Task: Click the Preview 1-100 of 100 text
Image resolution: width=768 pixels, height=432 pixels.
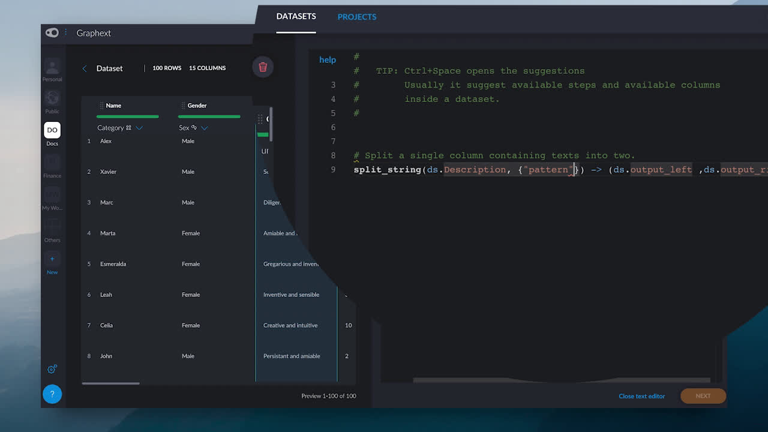Action: pyautogui.click(x=329, y=396)
